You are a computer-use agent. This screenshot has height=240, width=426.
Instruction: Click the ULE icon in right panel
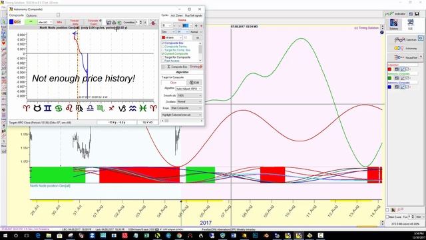point(410,24)
